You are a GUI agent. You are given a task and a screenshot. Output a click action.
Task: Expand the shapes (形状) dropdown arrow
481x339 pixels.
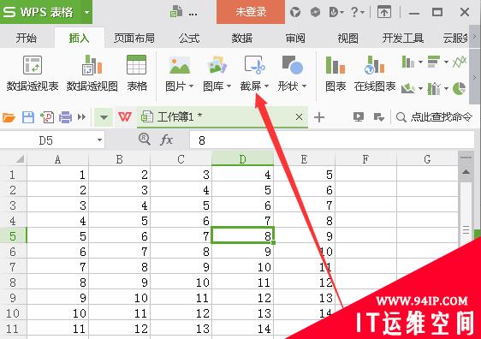[305, 86]
